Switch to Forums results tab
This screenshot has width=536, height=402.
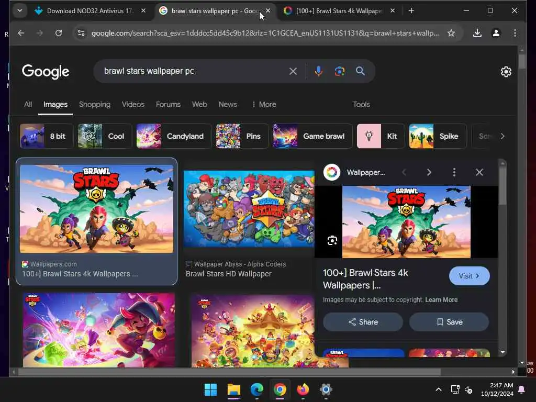[168, 104]
